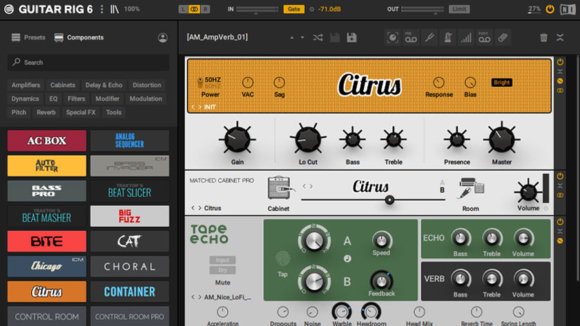Open the tuner tool icon
This screenshot has height=326, width=580.
coord(429,37)
